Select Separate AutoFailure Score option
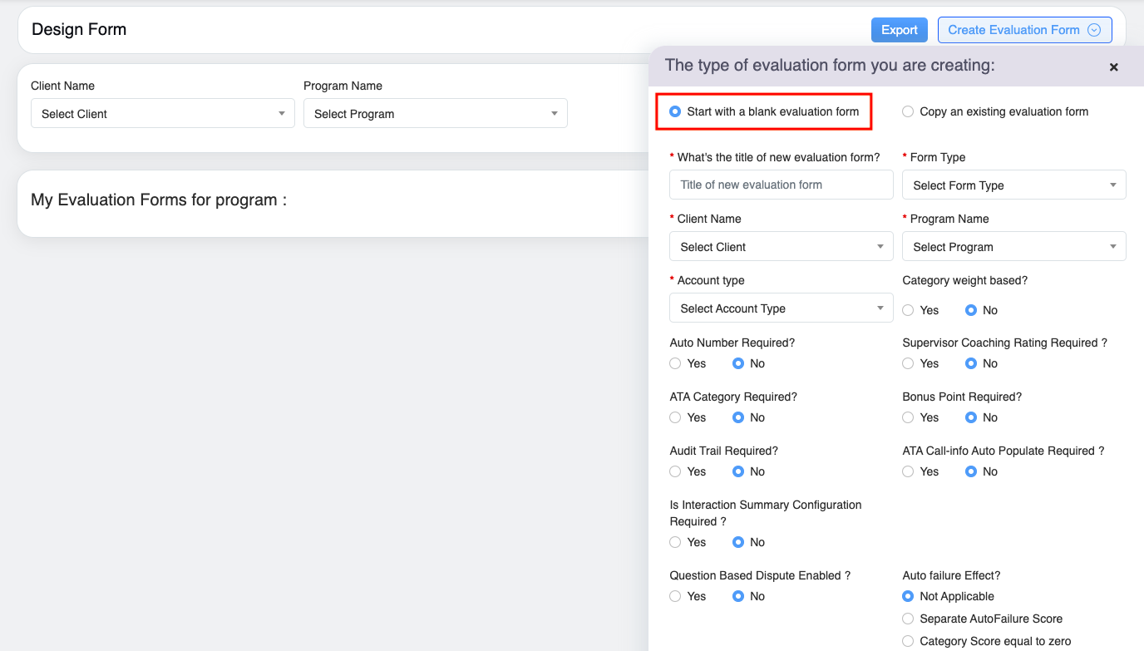Viewport: 1144px width, 651px height. click(908, 619)
